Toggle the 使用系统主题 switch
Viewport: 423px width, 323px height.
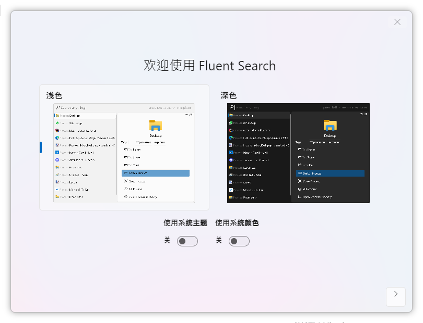pos(187,241)
